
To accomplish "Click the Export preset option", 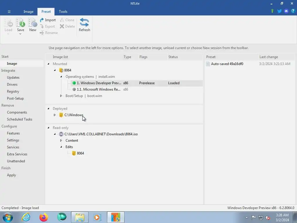I will pos(47,26).
